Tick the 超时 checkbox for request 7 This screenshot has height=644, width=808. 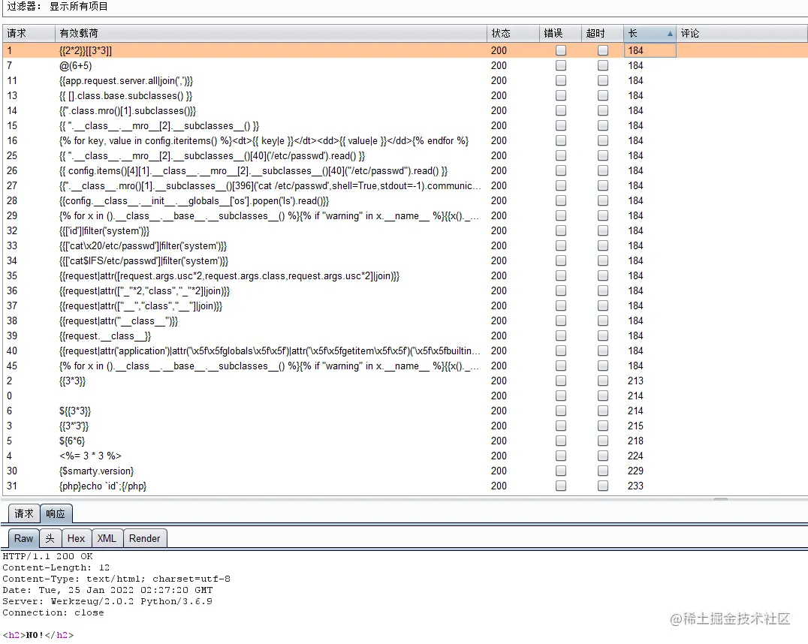(x=602, y=65)
